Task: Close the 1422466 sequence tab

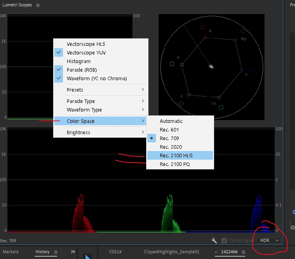Action: [216, 252]
